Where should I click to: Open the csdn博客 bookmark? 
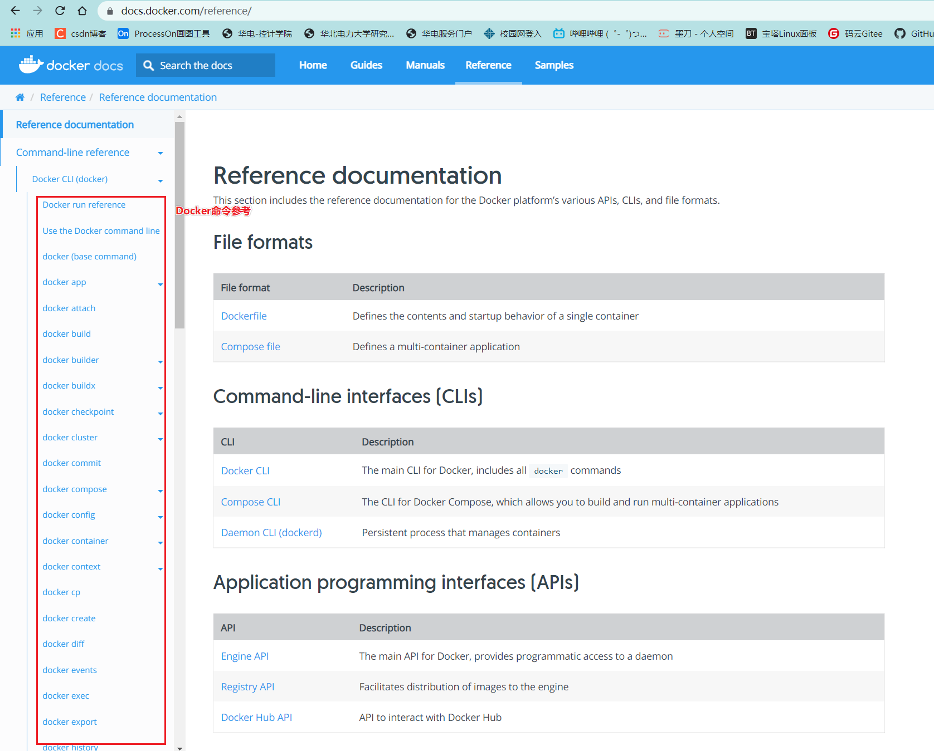81,33
